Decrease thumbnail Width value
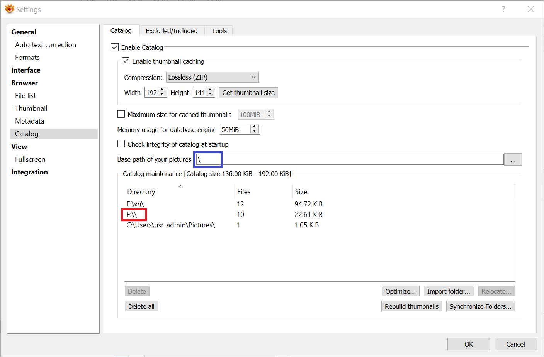Image resolution: width=544 pixels, height=357 pixels. click(x=162, y=95)
